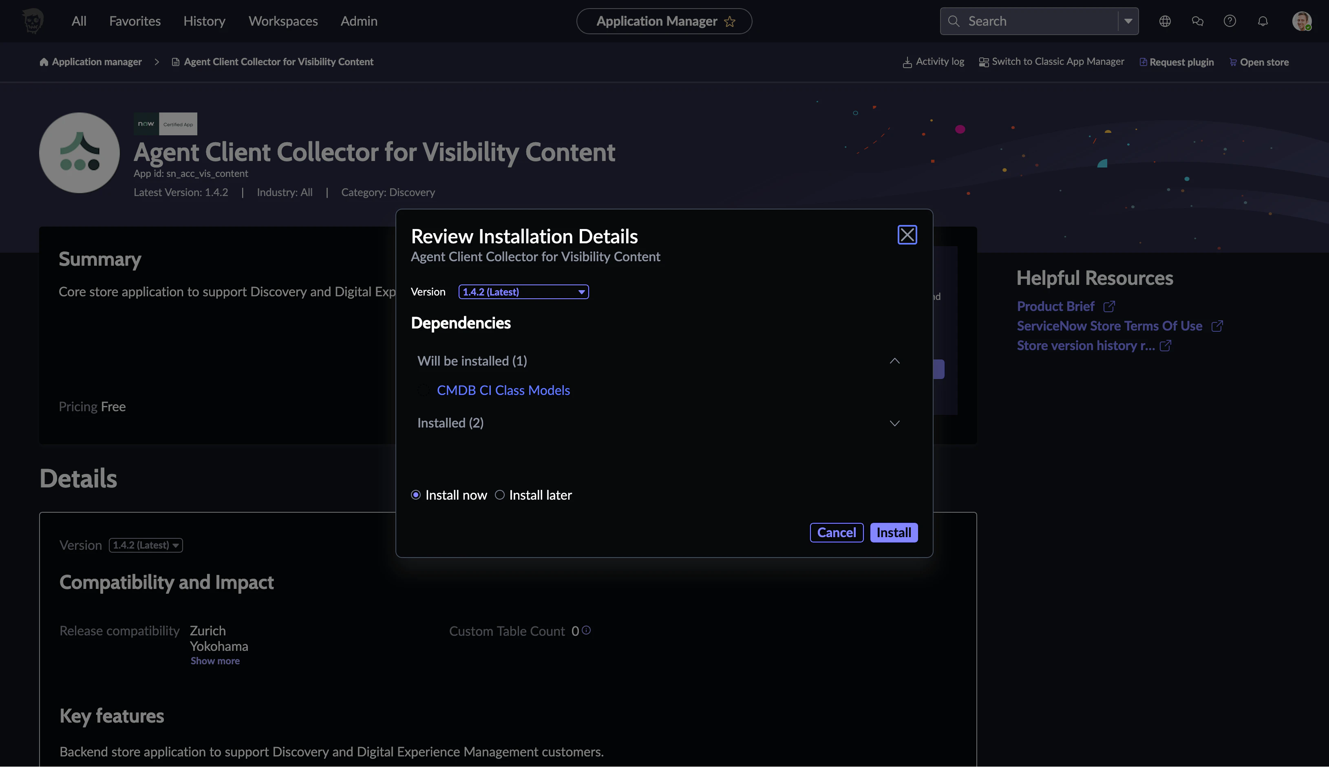Screen dimensions: 1329x767
Task: Click the Open store link
Action: (x=1264, y=62)
